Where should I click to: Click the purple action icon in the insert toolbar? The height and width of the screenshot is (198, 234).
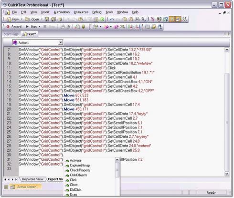pos(106,27)
